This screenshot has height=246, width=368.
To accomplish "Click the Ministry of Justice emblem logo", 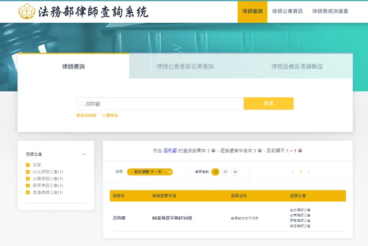I will tap(27, 11).
